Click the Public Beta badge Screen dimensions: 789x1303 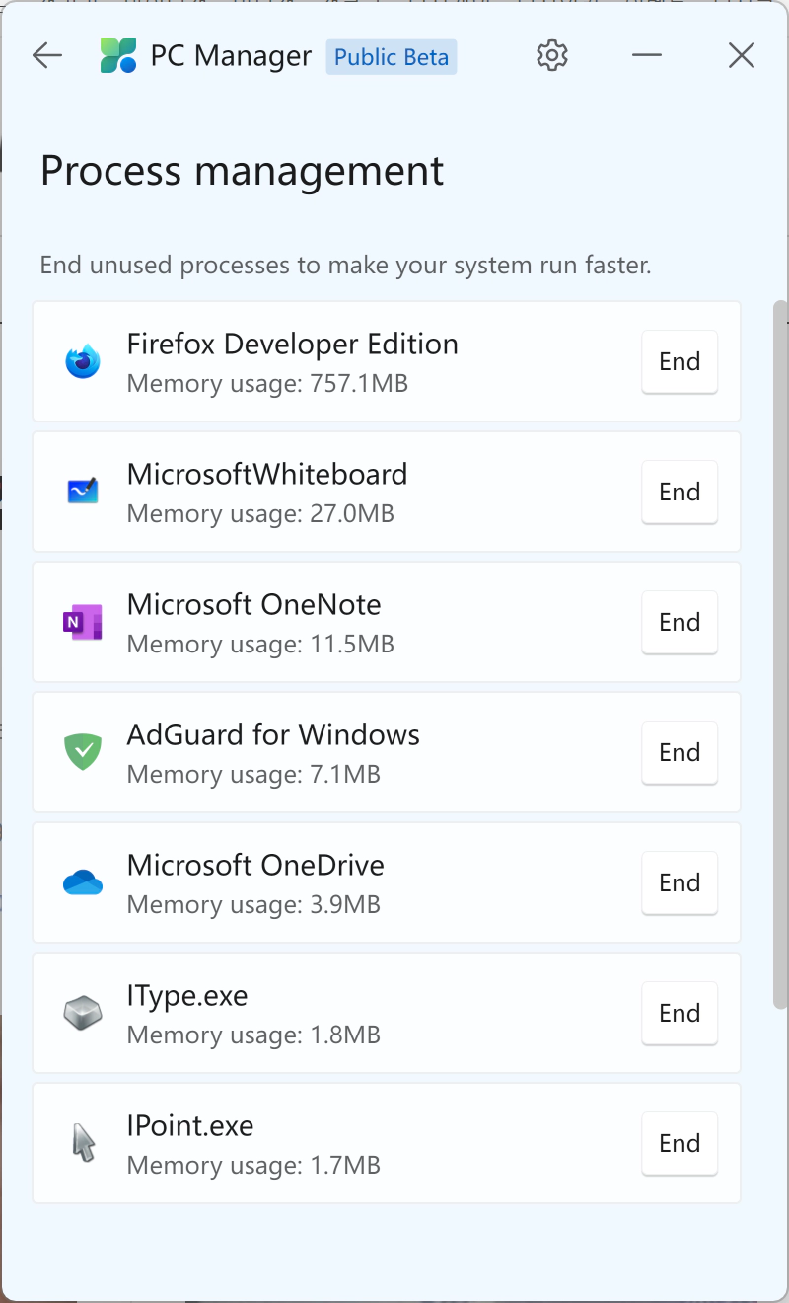[392, 57]
